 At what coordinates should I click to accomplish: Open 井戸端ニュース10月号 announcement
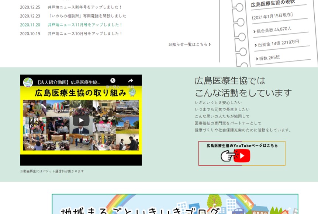[85, 34]
